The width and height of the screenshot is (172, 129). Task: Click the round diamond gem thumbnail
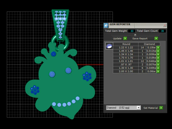pos(109,46)
